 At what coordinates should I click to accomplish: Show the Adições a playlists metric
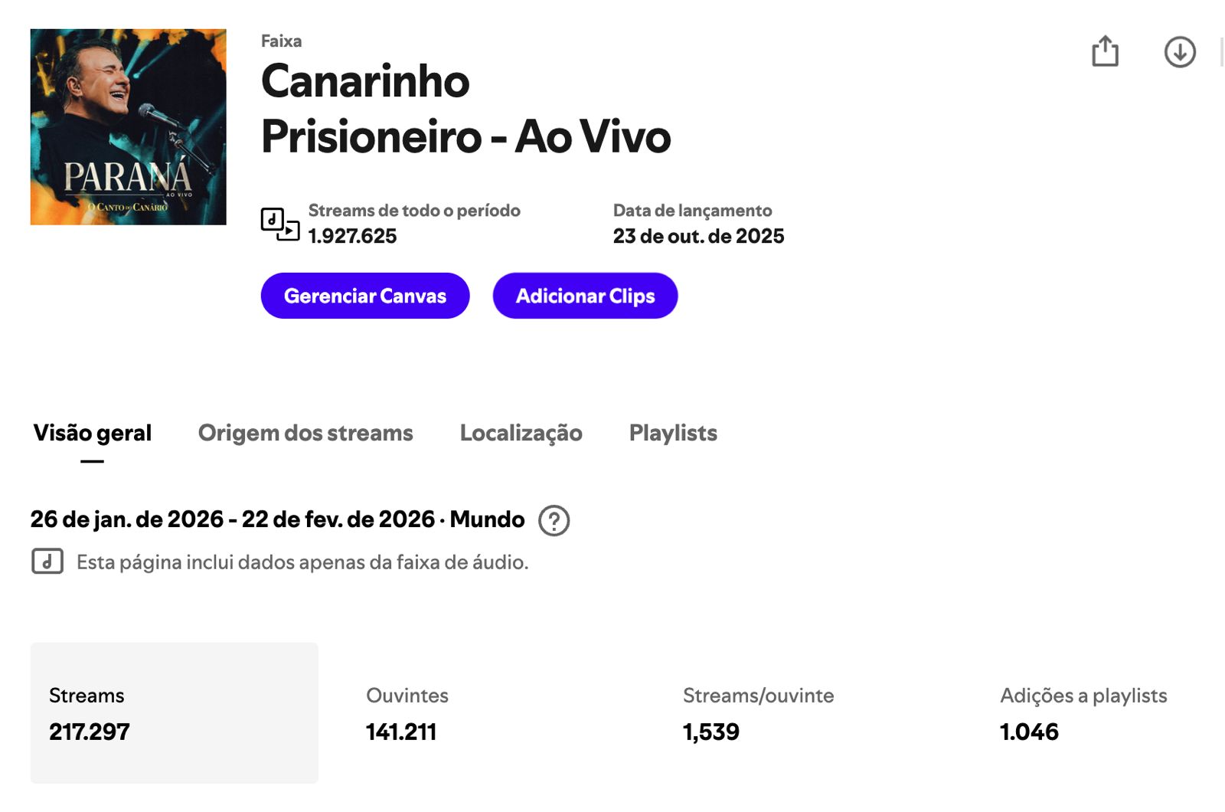point(1083,713)
